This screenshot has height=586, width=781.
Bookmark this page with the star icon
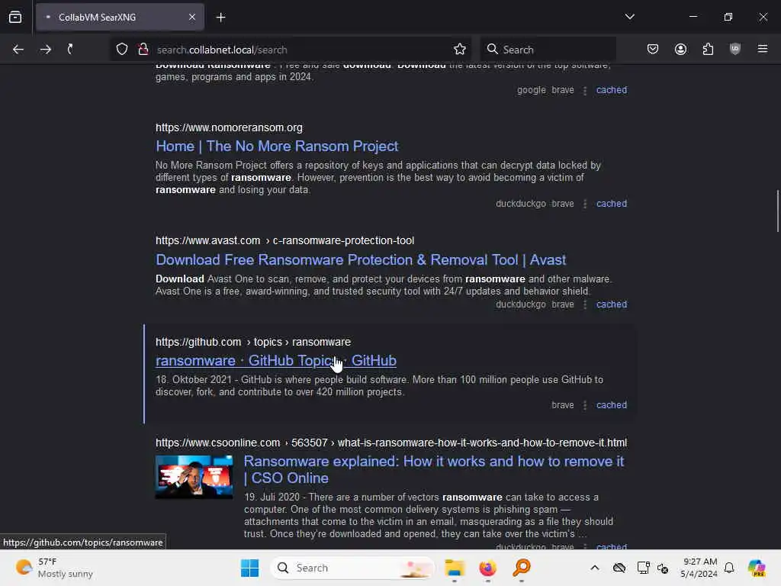coord(460,50)
